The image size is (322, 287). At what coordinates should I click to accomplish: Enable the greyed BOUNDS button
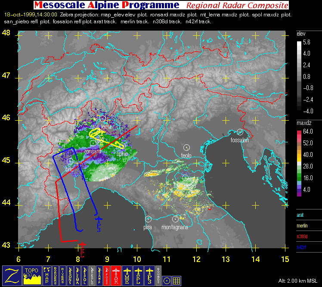point(158,276)
